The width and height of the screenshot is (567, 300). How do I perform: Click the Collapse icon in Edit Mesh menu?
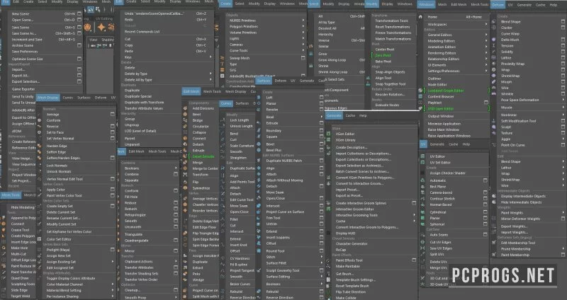coord(185,132)
